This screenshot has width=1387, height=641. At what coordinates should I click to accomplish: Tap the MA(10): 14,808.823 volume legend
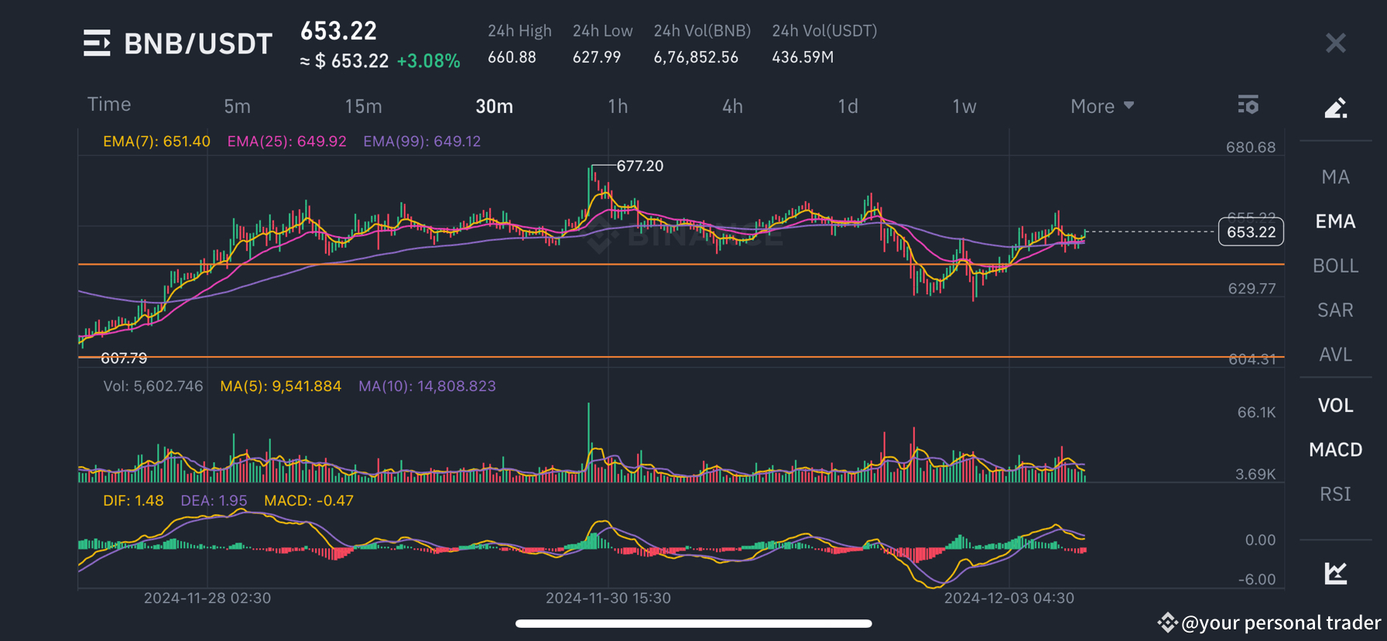tap(426, 386)
